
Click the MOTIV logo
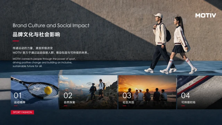[206, 15]
